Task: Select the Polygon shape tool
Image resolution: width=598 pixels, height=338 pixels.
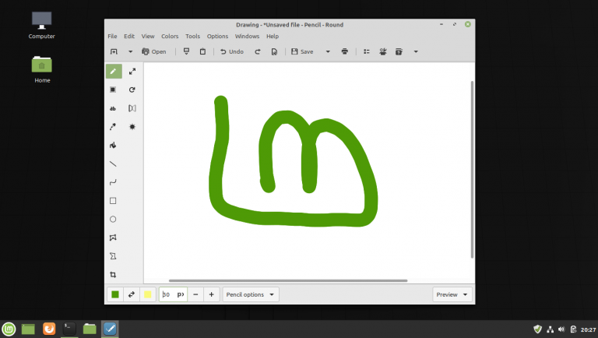Action: tap(113, 238)
